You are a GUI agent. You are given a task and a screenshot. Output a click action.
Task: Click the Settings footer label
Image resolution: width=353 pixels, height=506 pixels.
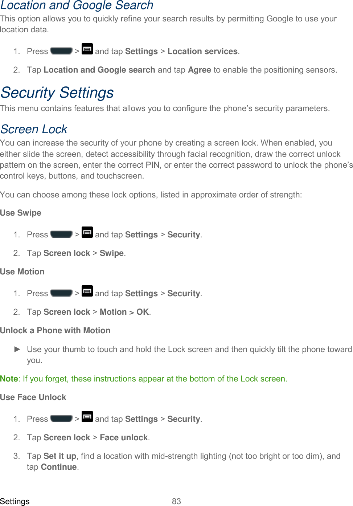tap(15, 501)
